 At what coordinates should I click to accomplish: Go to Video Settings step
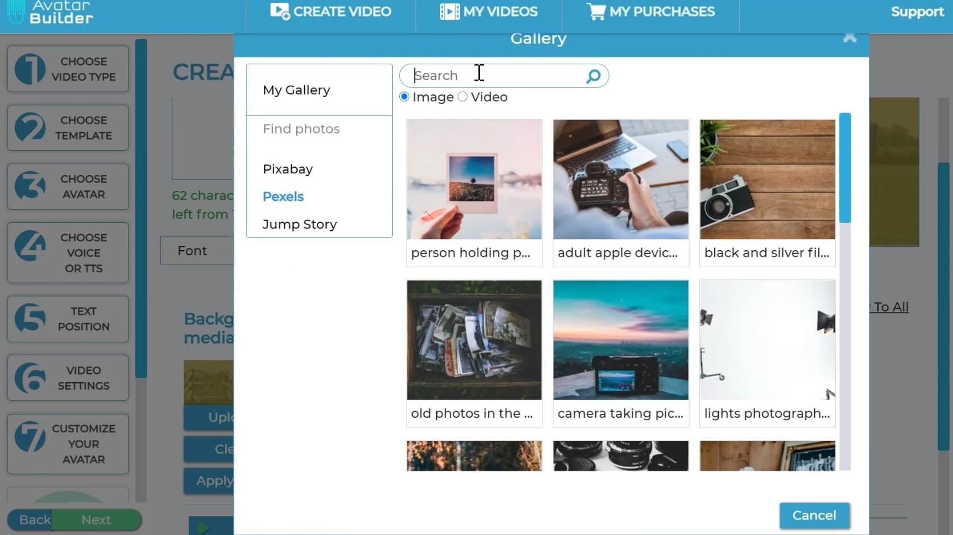68,378
